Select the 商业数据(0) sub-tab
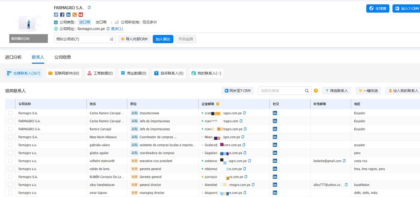 click(133, 73)
